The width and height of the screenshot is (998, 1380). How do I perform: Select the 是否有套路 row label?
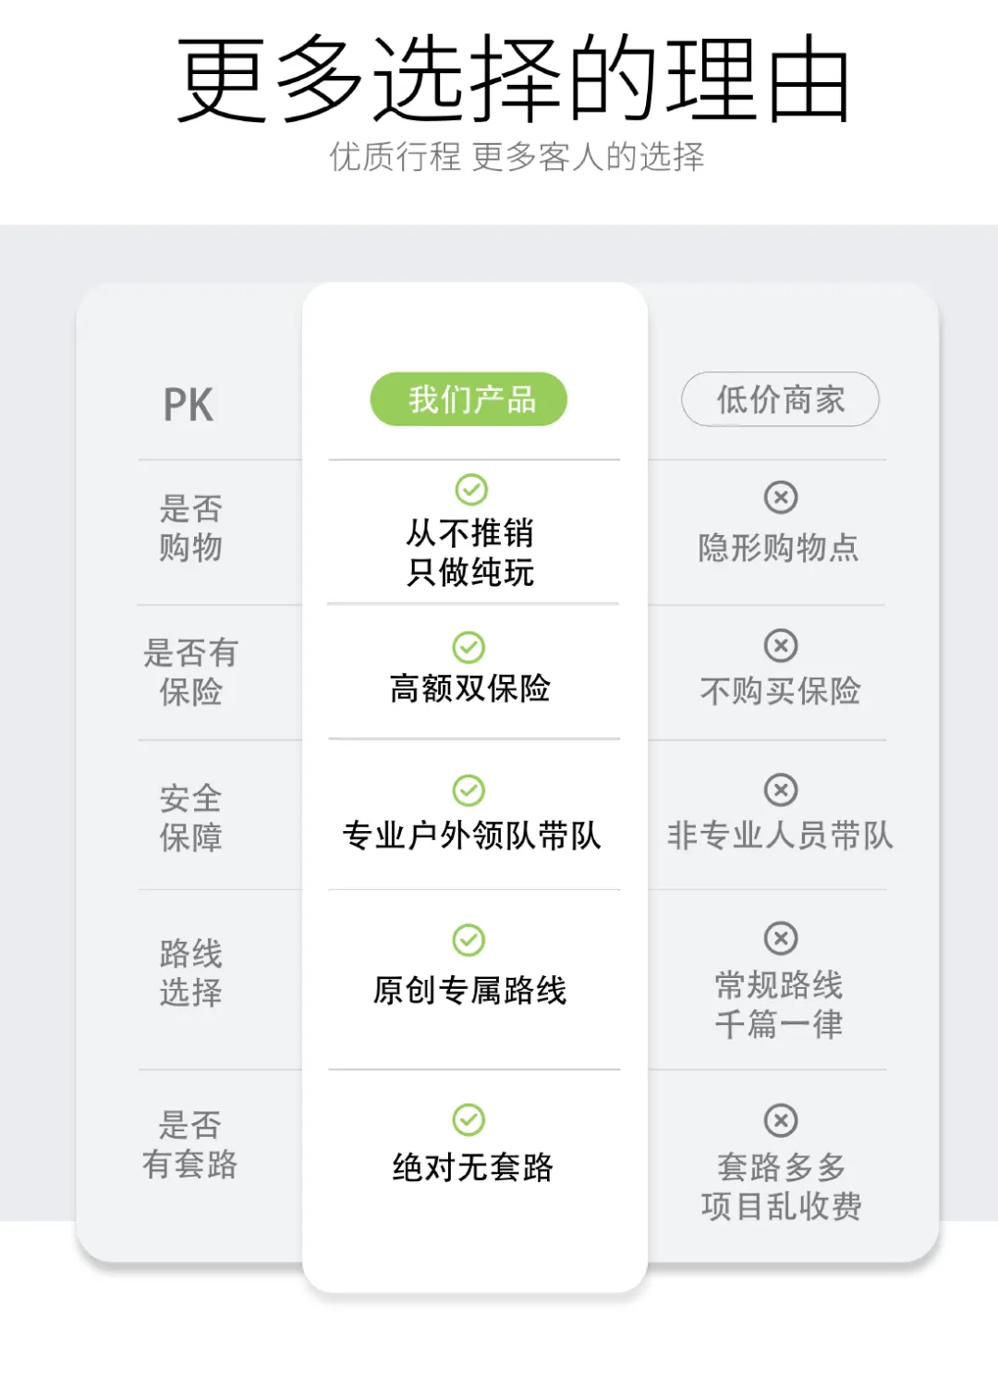190,1144
